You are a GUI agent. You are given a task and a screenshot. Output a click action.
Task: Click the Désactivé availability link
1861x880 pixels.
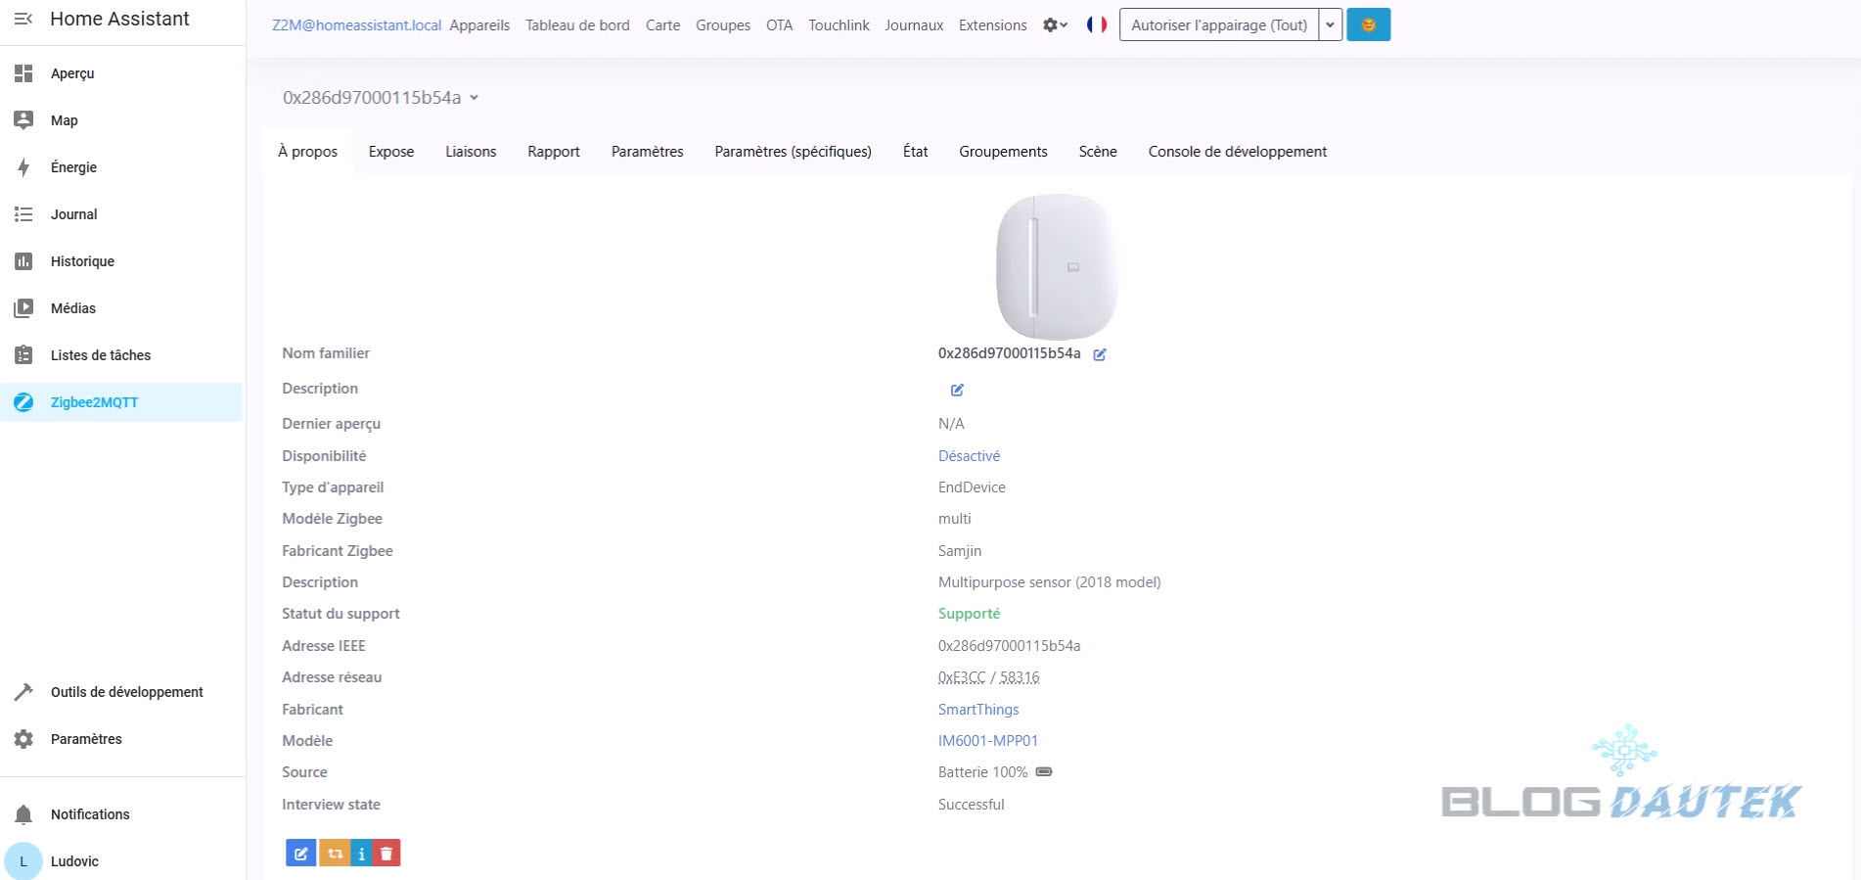pos(969,456)
